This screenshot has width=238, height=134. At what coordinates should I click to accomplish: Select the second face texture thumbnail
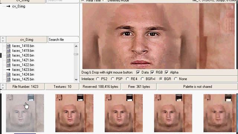74,113
